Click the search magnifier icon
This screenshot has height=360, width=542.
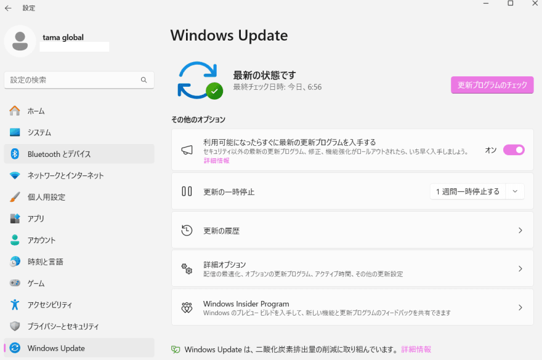tap(144, 80)
